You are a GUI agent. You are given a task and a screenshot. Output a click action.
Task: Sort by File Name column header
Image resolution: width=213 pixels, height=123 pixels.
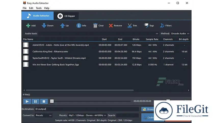28,39
